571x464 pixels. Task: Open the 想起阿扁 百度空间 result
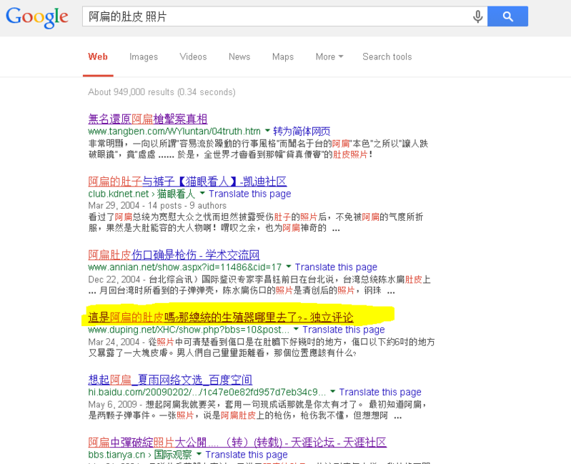point(170,380)
